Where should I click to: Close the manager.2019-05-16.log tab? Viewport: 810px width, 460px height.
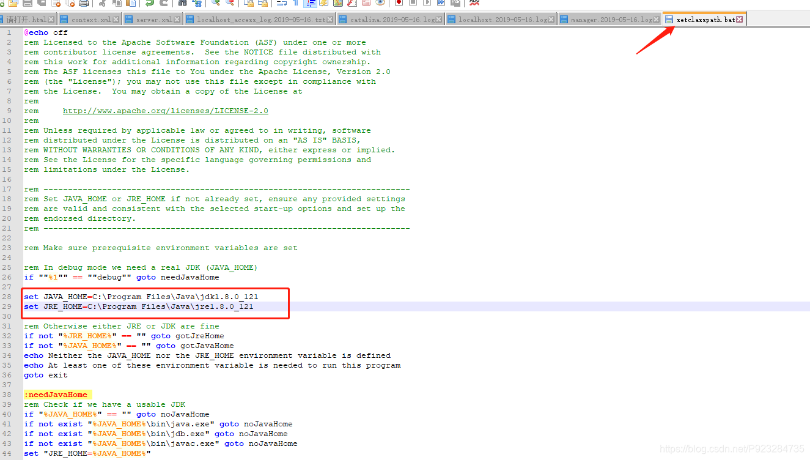(657, 20)
